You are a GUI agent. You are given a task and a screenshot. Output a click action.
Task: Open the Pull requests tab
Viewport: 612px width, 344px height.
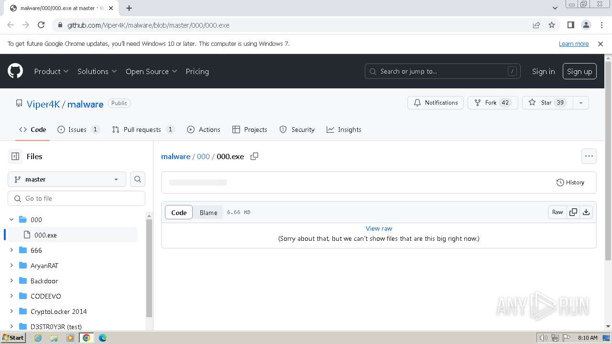click(x=143, y=129)
